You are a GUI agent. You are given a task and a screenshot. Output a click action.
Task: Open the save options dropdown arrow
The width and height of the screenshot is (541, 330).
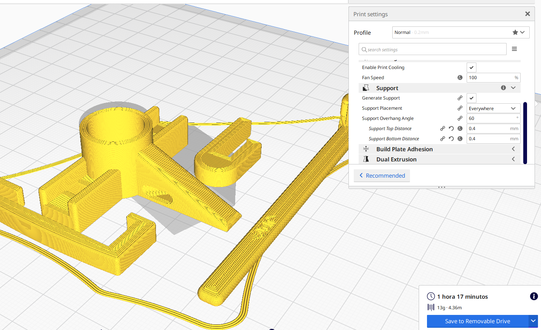pos(533,321)
